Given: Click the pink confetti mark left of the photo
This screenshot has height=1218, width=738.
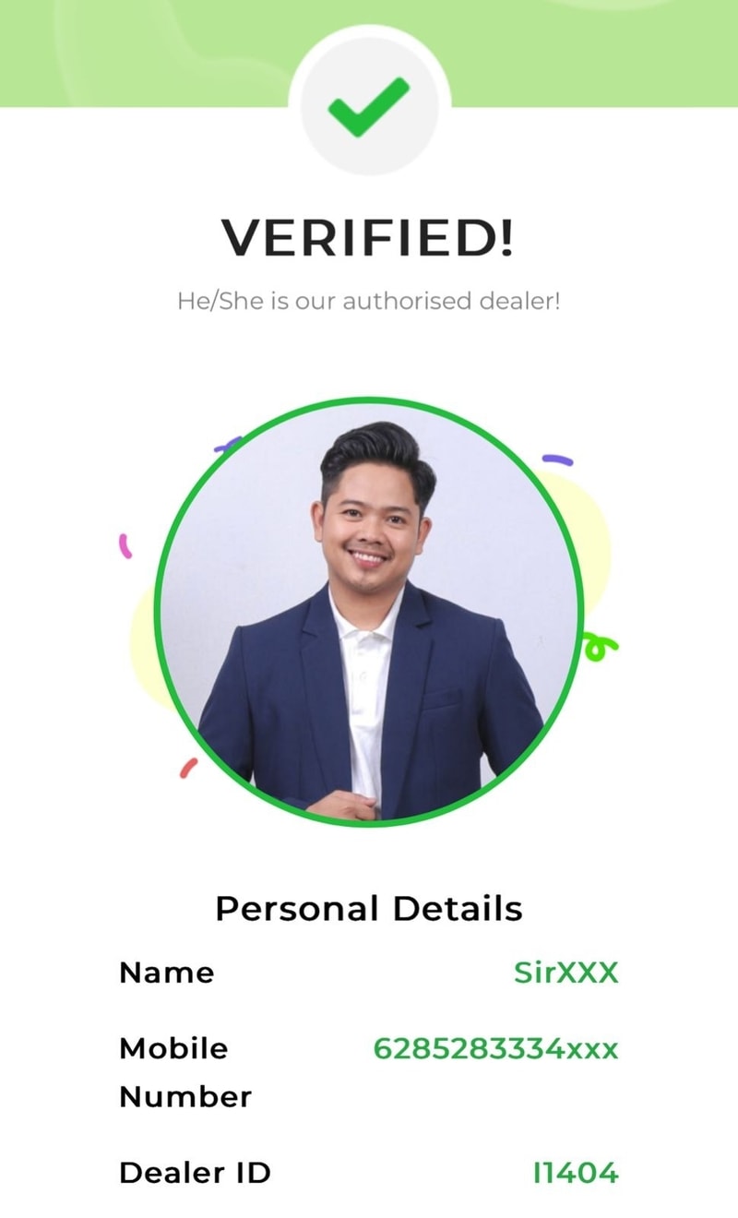Looking at the screenshot, I should (125, 545).
